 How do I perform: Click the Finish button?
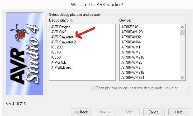129,112
